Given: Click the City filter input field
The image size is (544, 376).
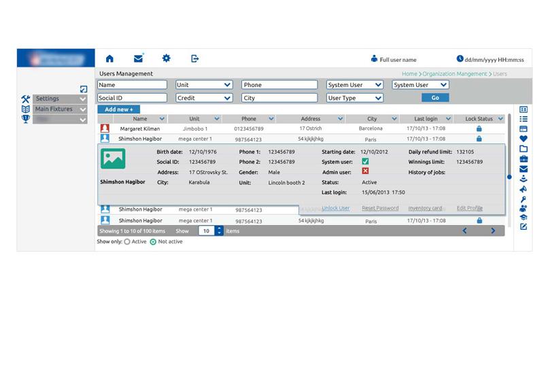Looking at the screenshot, I should pyautogui.click(x=279, y=98).
